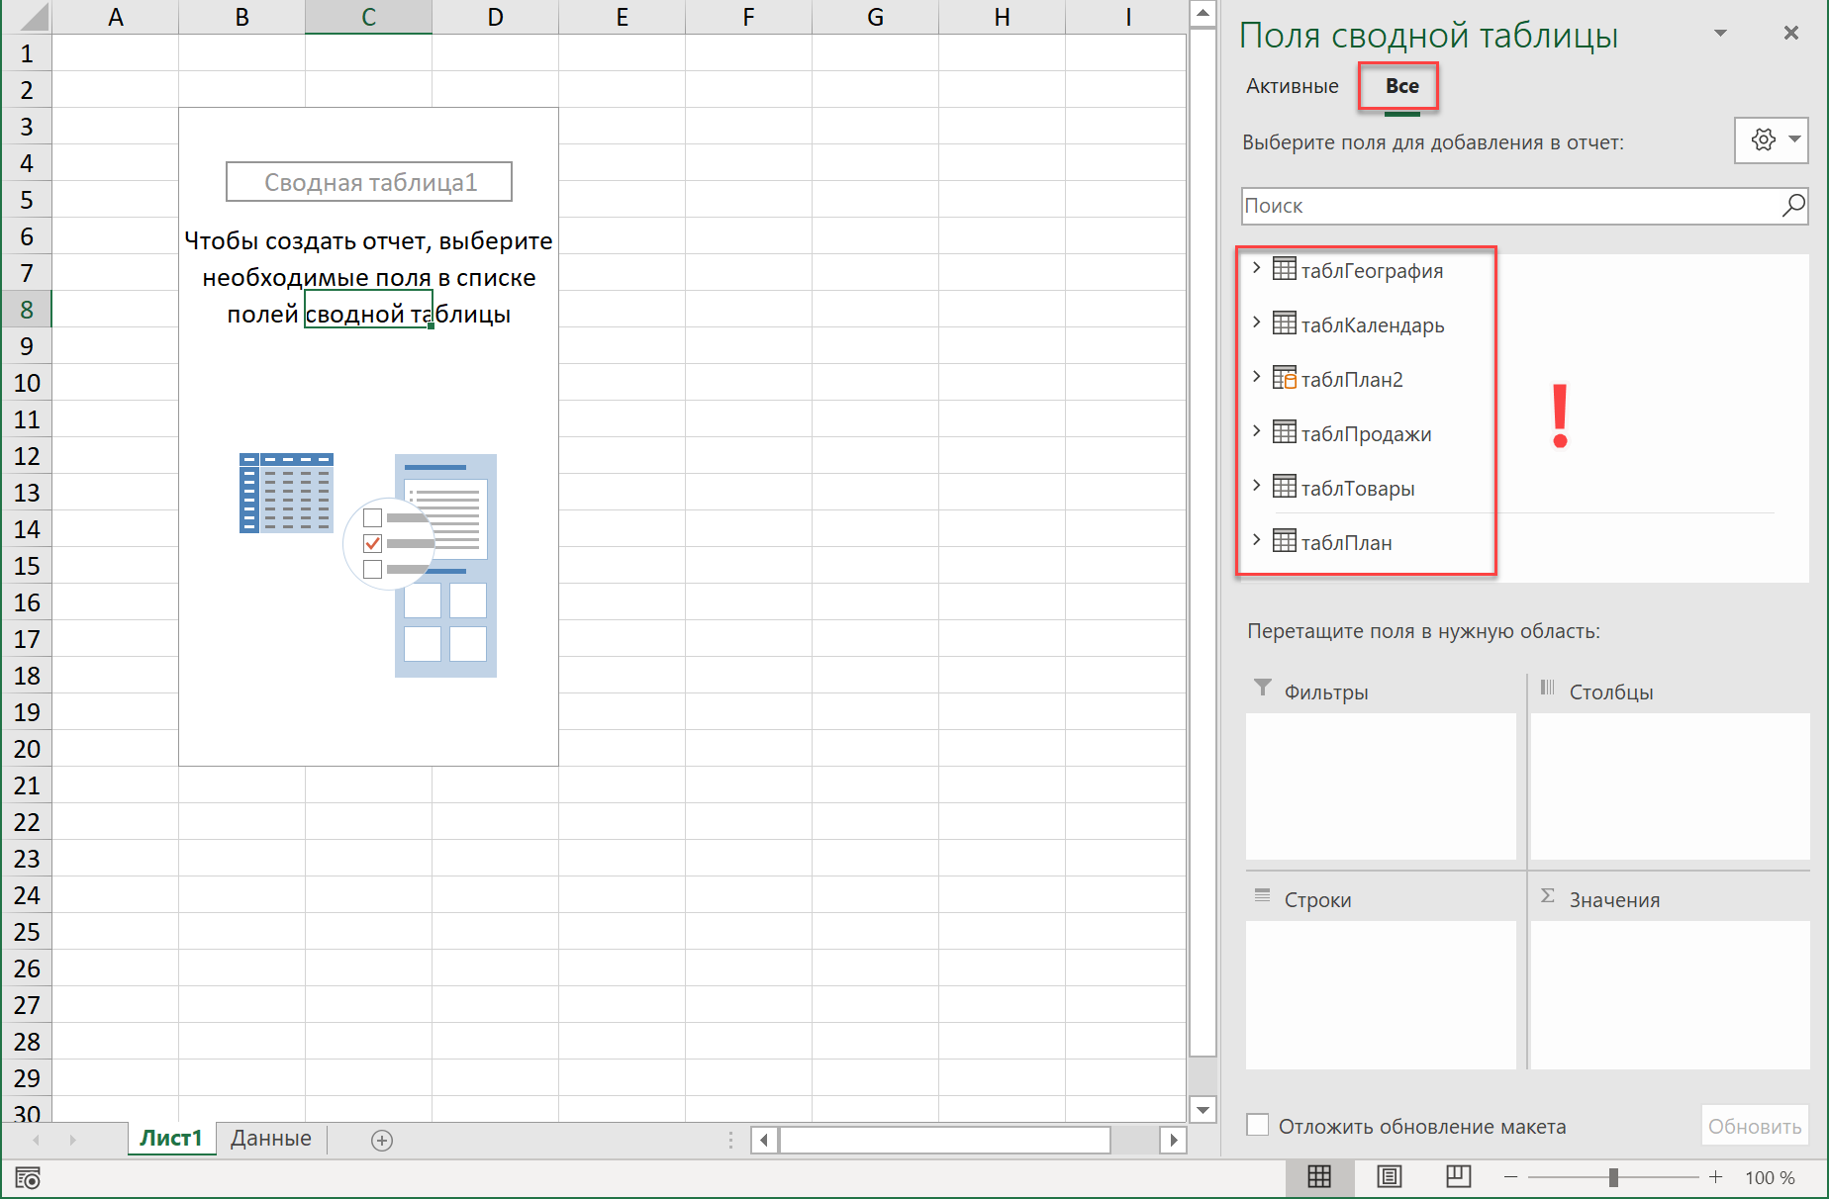Switch to Normal view in status bar
Screen dimensions: 1829x1199
1319,1176
